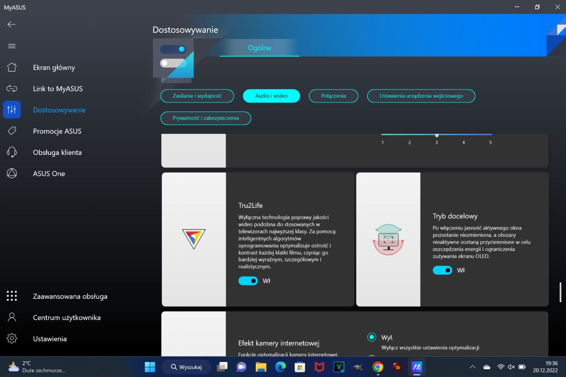
Task: Open Obsługa klienta in sidebar
Action: 57,152
